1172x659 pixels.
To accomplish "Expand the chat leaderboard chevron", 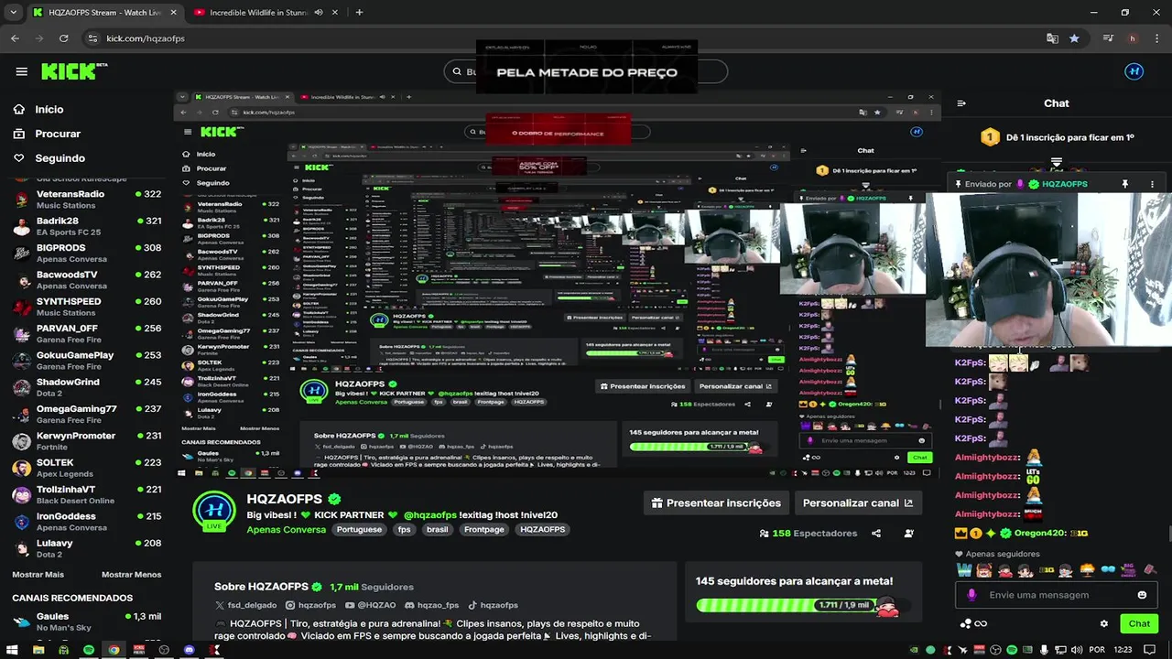I will click(x=1057, y=162).
